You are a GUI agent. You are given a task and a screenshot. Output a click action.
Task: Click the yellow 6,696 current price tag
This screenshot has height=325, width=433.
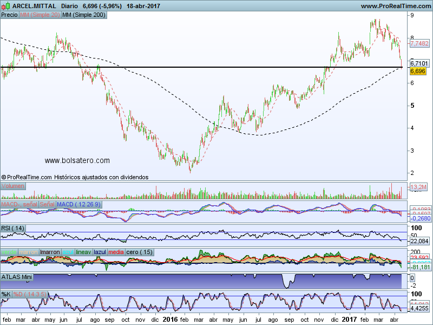417,71
